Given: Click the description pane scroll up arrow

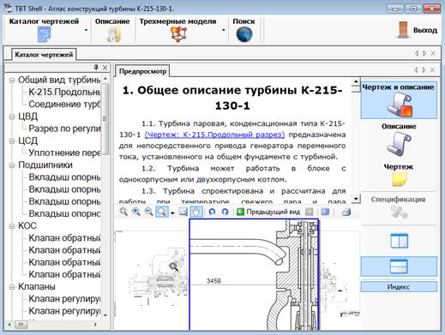Looking at the screenshot, I should point(356,81).
